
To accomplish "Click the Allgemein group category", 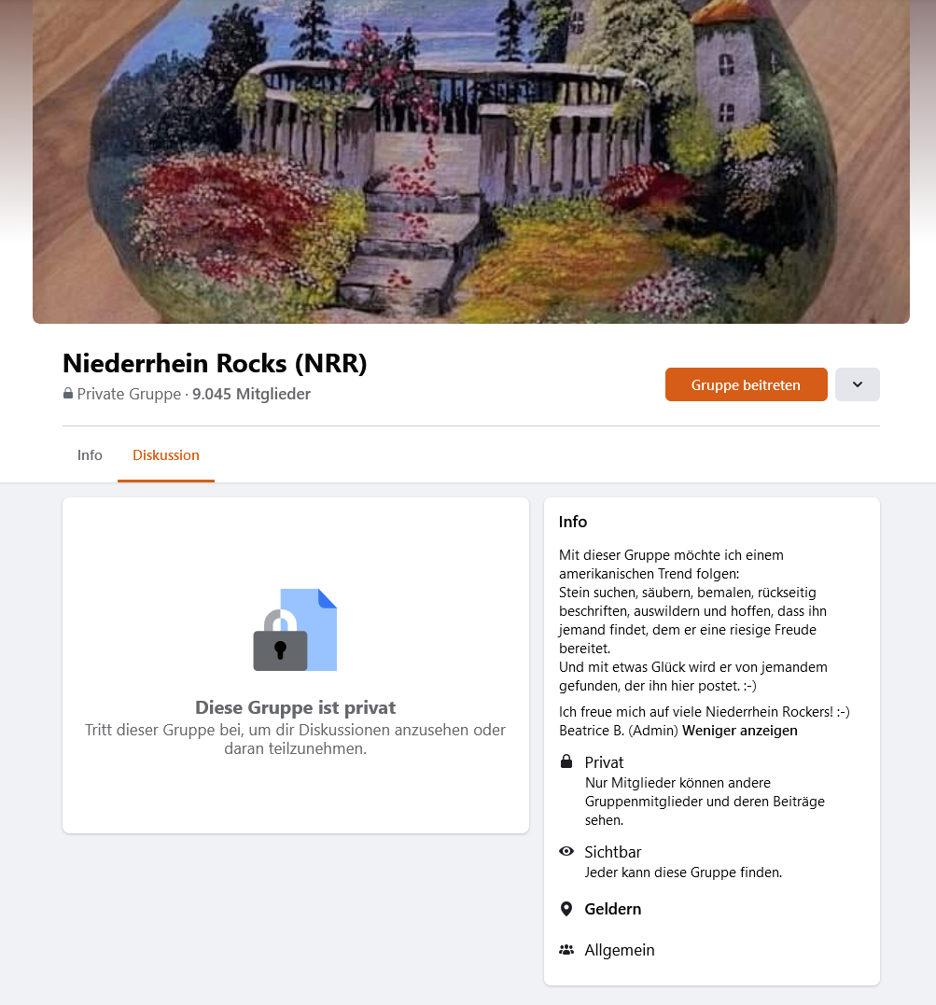I will (x=620, y=950).
